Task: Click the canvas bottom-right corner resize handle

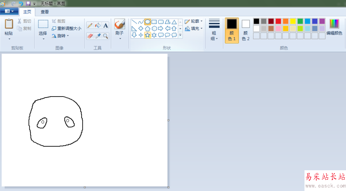Action: pyautogui.click(x=169, y=187)
